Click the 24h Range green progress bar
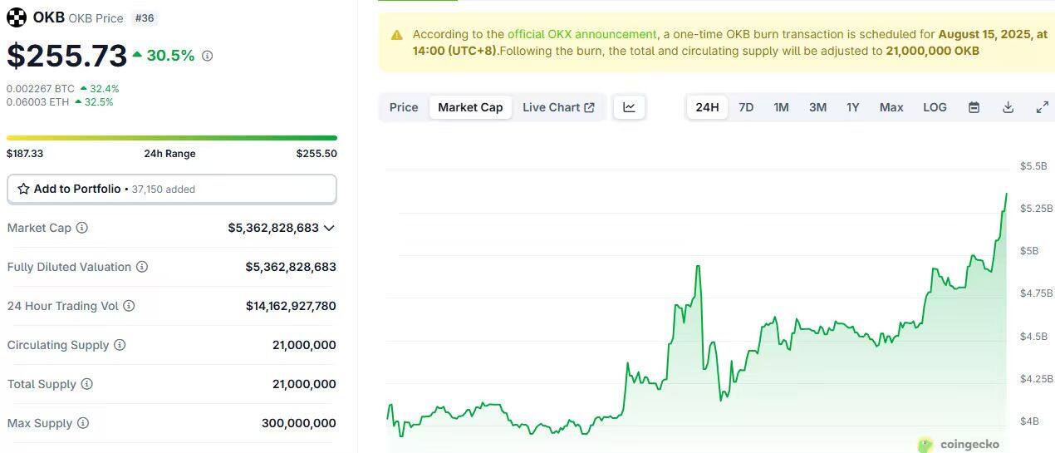This screenshot has height=453, width=1055. (172, 138)
